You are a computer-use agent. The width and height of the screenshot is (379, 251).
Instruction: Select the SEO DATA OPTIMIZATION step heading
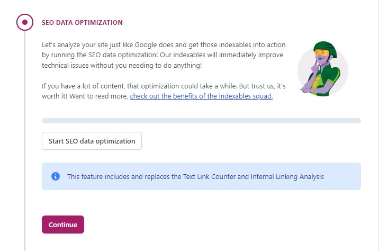coord(82,22)
